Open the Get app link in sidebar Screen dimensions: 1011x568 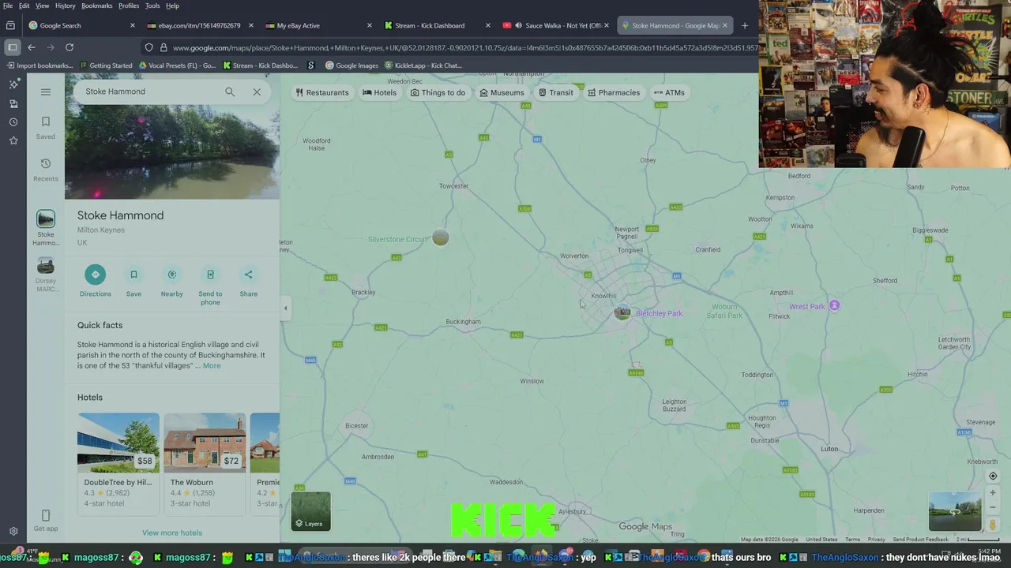point(46,521)
